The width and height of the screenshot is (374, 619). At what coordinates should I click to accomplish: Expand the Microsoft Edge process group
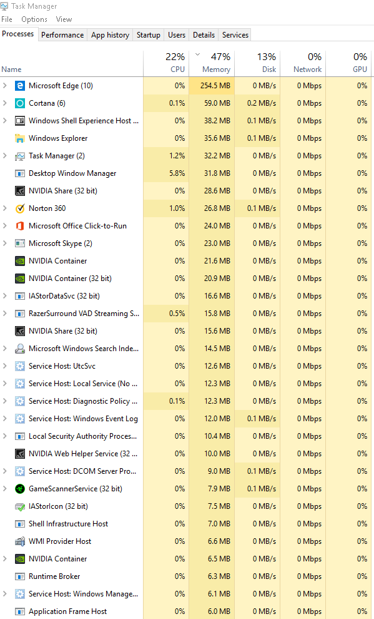[x=6, y=85]
